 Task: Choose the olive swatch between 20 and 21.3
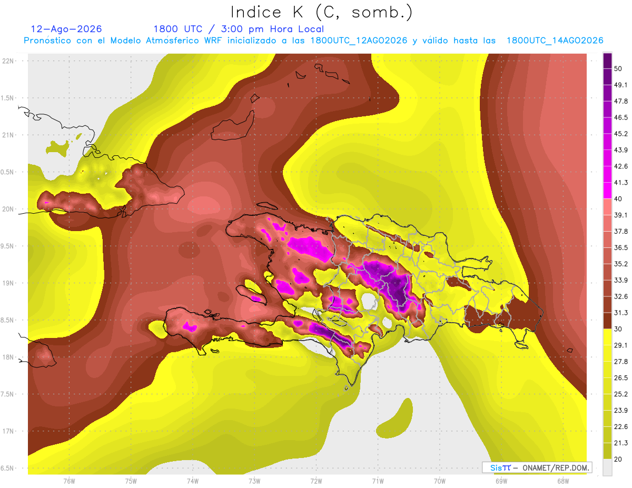coord(607,451)
